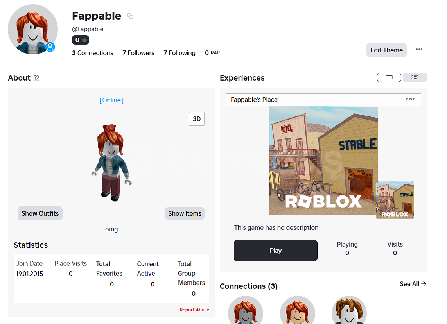Open the three-dot menu next to Edit Theme
Viewport: 447px width, 324px height.
pyautogui.click(x=419, y=49)
